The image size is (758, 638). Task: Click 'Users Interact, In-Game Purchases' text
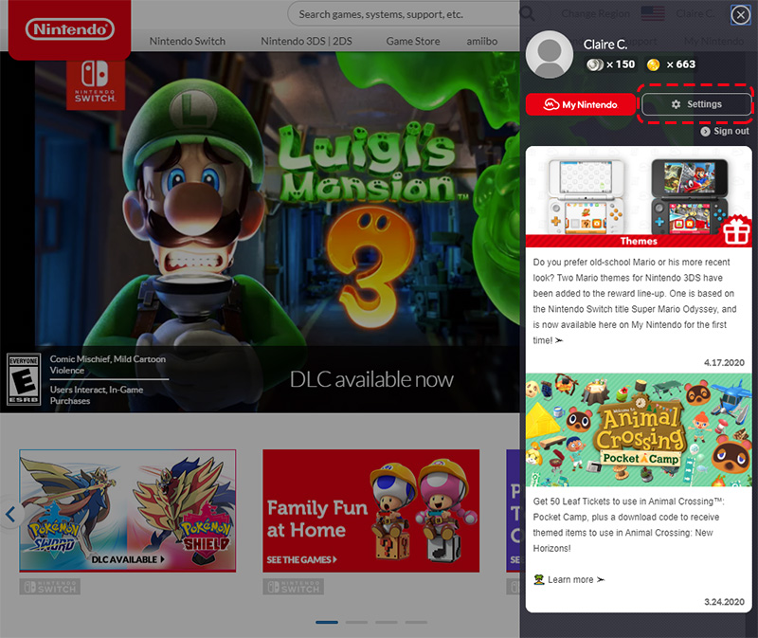tap(97, 395)
